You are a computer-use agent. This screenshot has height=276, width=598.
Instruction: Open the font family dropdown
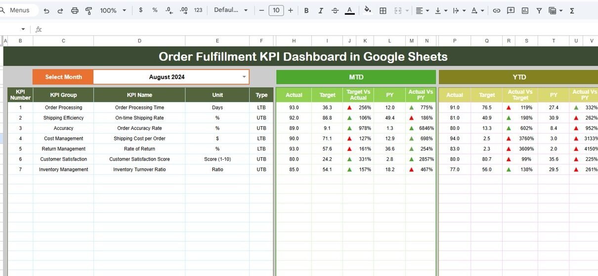coord(230,10)
